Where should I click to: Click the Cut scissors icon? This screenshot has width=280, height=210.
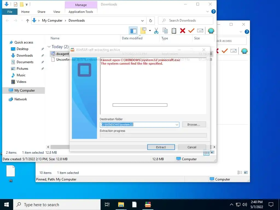[x=156, y=31]
